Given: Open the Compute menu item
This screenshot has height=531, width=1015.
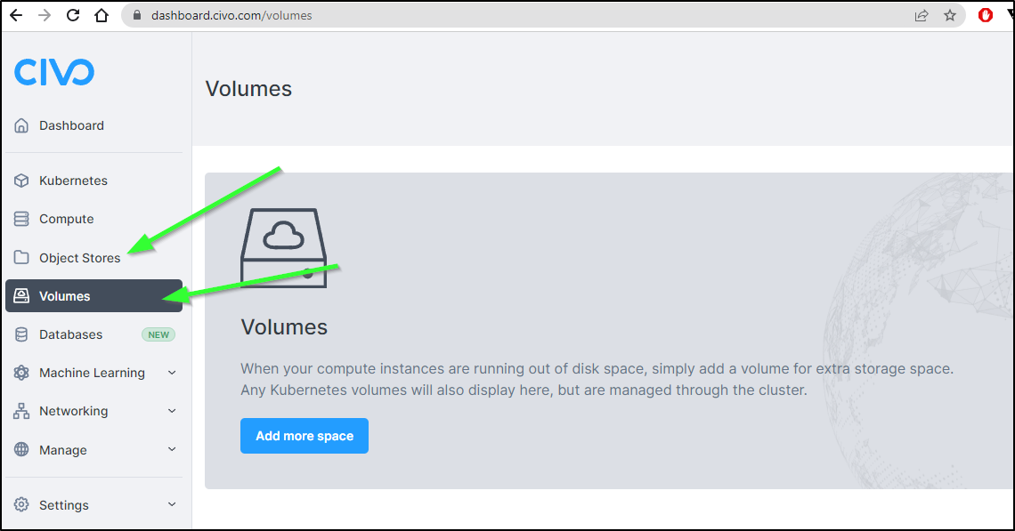Looking at the screenshot, I should (x=93, y=220).
